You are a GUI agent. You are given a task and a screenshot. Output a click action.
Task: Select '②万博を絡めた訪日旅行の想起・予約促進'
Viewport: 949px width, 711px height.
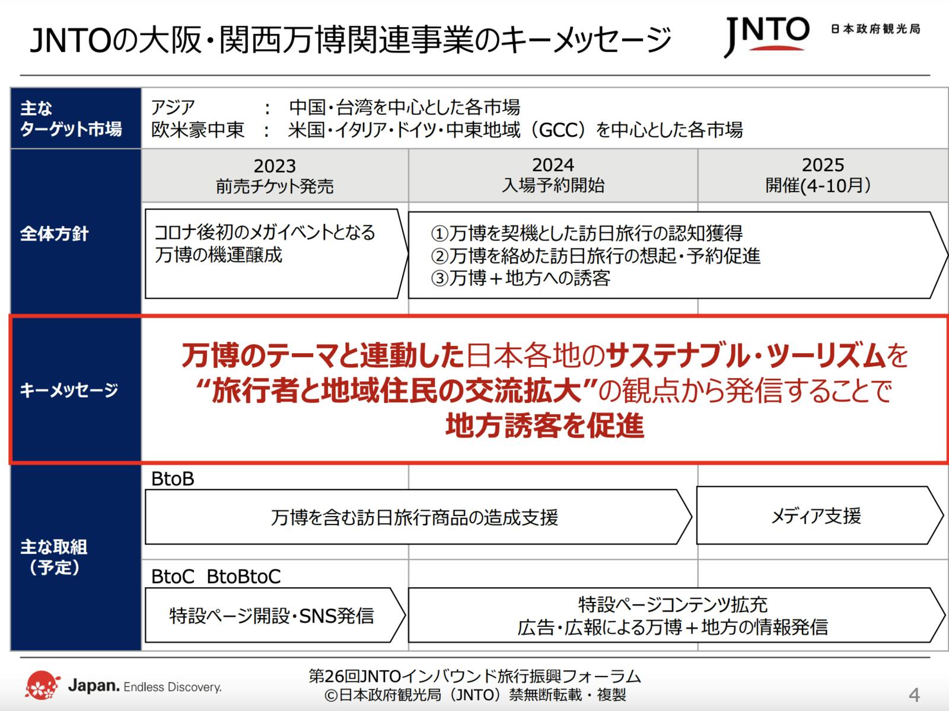[595, 256]
